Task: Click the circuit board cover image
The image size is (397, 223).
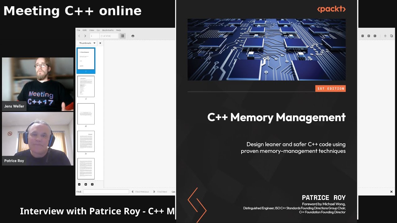Action: [266, 50]
